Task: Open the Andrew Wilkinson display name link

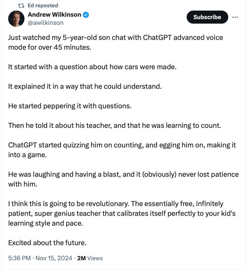Action: pos(54,15)
